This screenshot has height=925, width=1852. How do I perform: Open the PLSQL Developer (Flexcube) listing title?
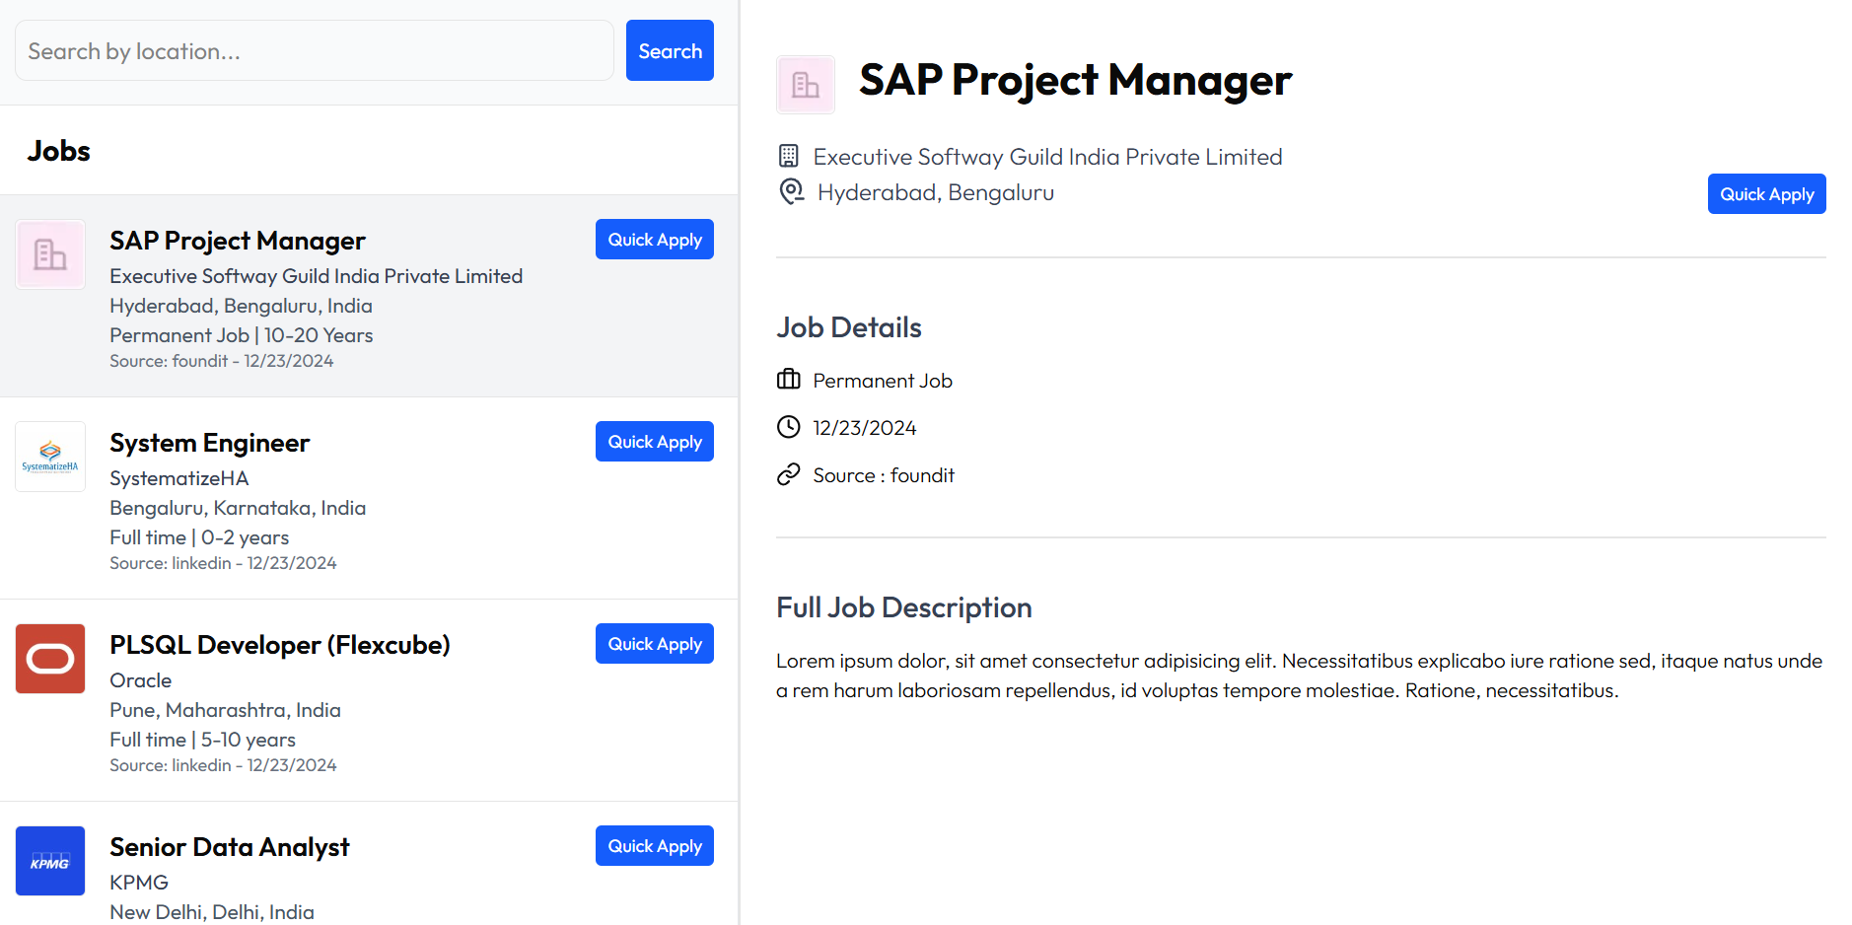(x=280, y=645)
